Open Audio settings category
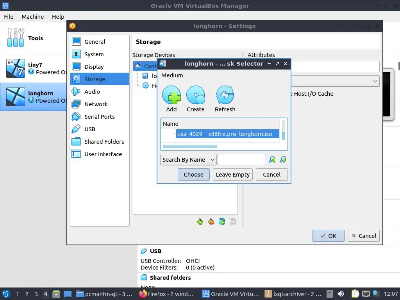The width and height of the screenshot is (400, 300). pyautogui.click(x=100, y=91)
